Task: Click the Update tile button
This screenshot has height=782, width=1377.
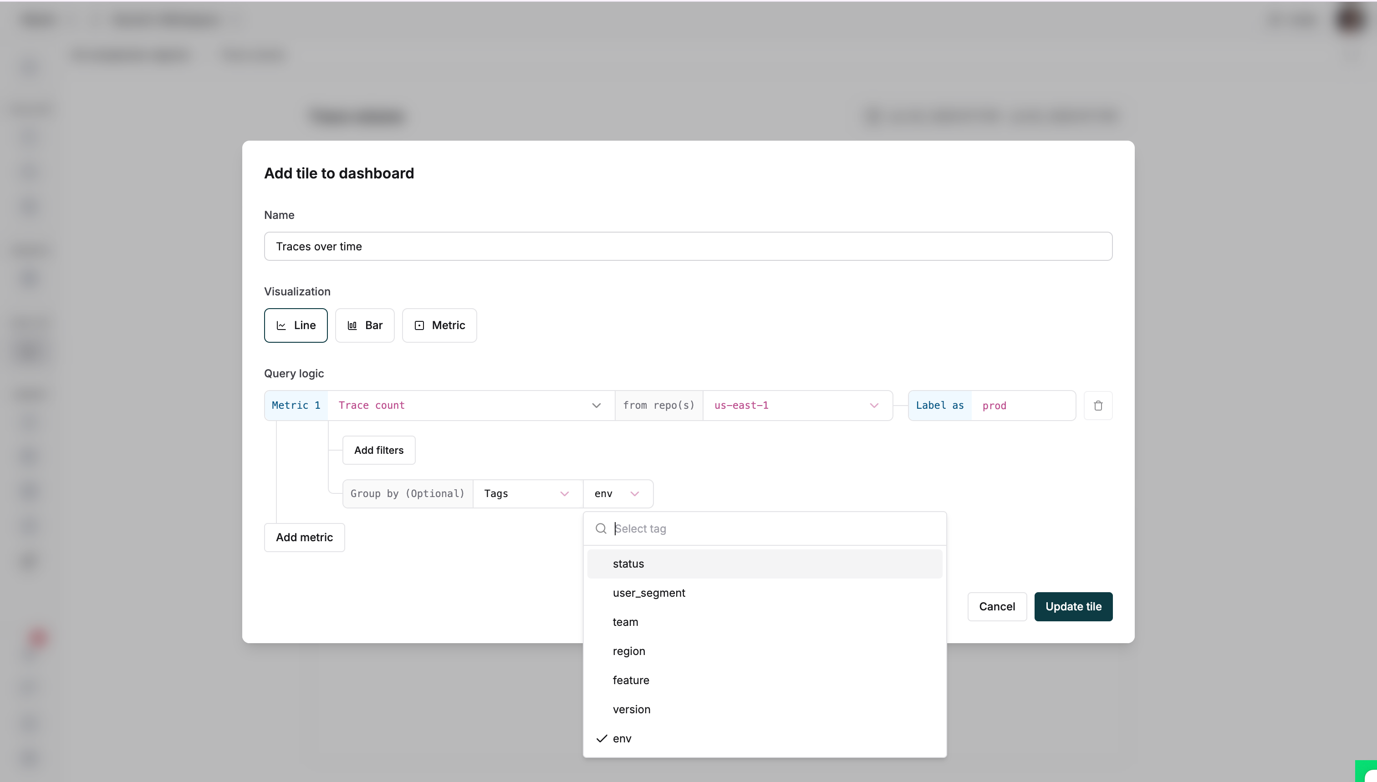Action: pyautogui.click(x=1073, y=606)
